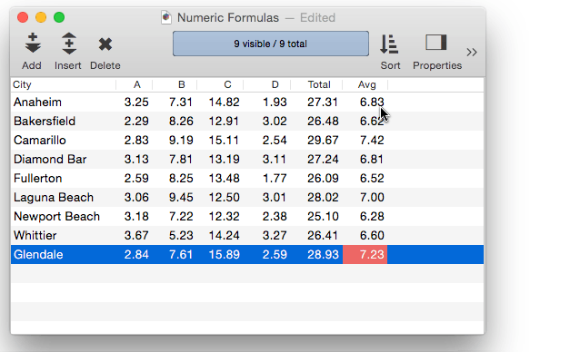580x352 pixels.
Task: Click Diamond Bar's Total value 27.24
Action: tap(323, 160)
